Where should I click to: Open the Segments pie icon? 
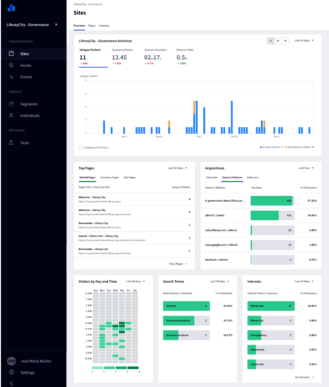[11, 104]
